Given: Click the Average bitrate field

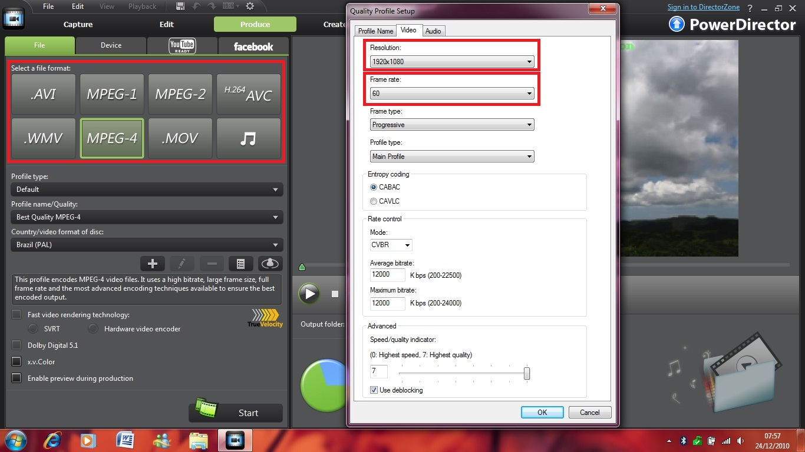Looking at the screenshot, I should tap(387, 275).
